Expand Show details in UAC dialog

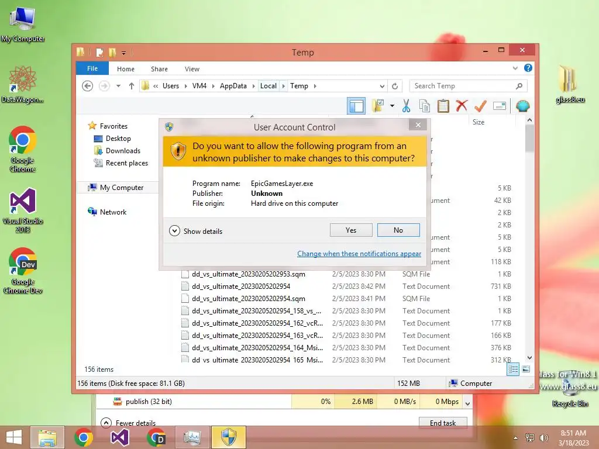click(195, 231)
